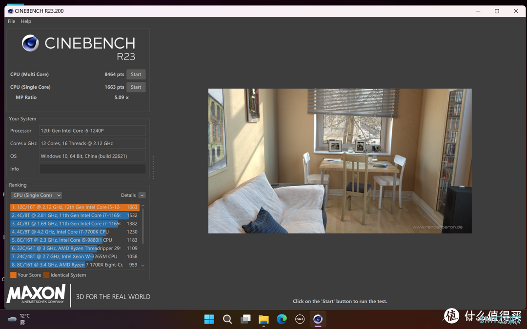Click the MP Ratio value 5.09 x
The height and width of the screenshot is (329, 527).
122,97
